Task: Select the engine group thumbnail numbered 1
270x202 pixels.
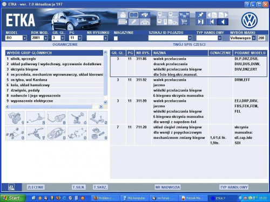Action: 15,118
